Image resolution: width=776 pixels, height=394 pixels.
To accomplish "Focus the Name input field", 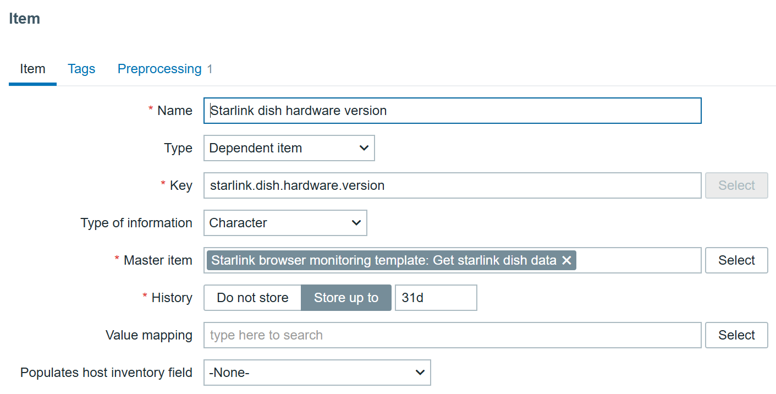I will (452, 111).
